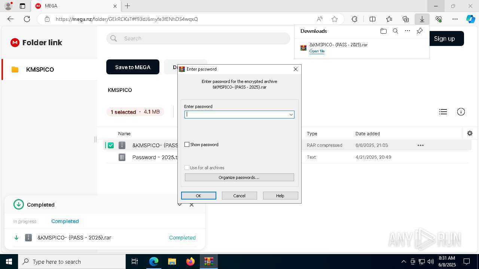This screenshot has width=479, height=269.
Task: Open the Windows notification center
Action: click(467, 262)
